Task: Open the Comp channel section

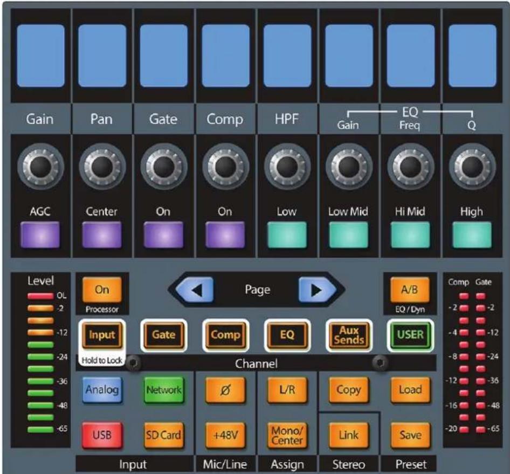Action: pyautogui.click(x=225, y=335)
